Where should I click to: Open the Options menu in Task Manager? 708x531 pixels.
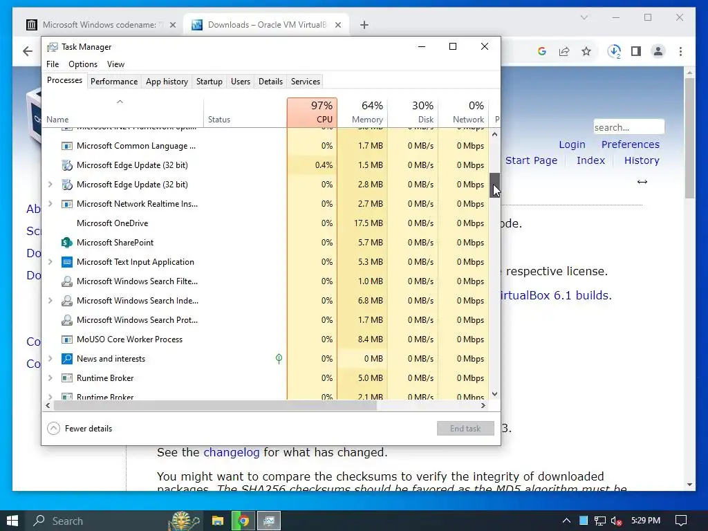(x=83, y=64)
